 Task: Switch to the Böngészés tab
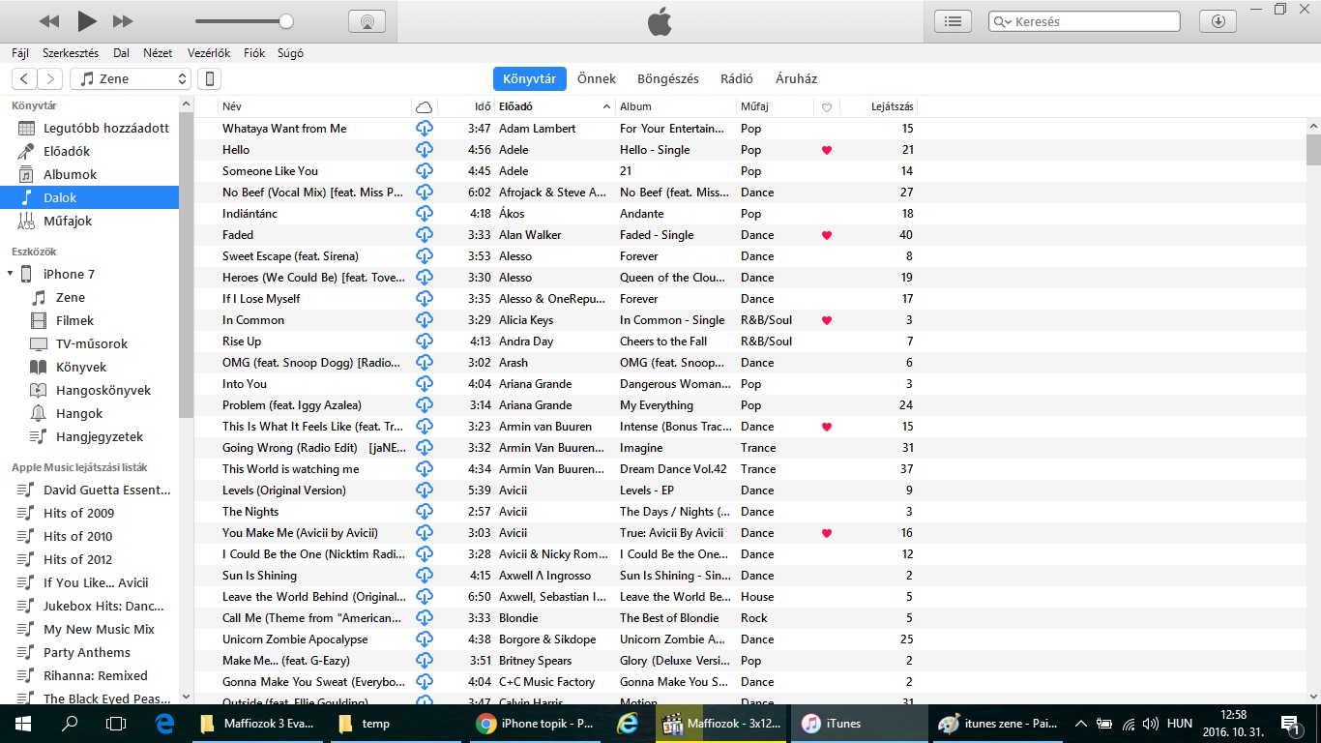pyautogui.click(x=668, y=79)
